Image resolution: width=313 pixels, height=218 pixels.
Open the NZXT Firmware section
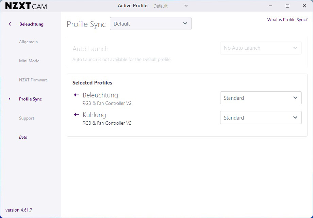[x=33, y=80]
